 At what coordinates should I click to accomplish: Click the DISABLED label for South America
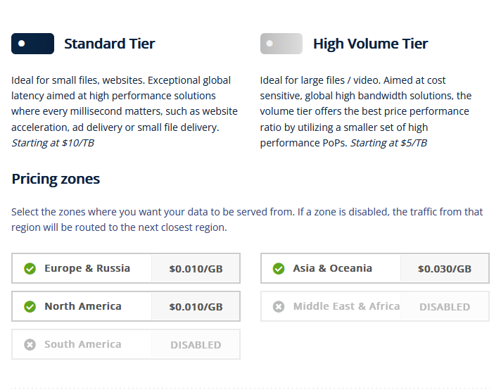pyautogui.click(x=196, y=345)
